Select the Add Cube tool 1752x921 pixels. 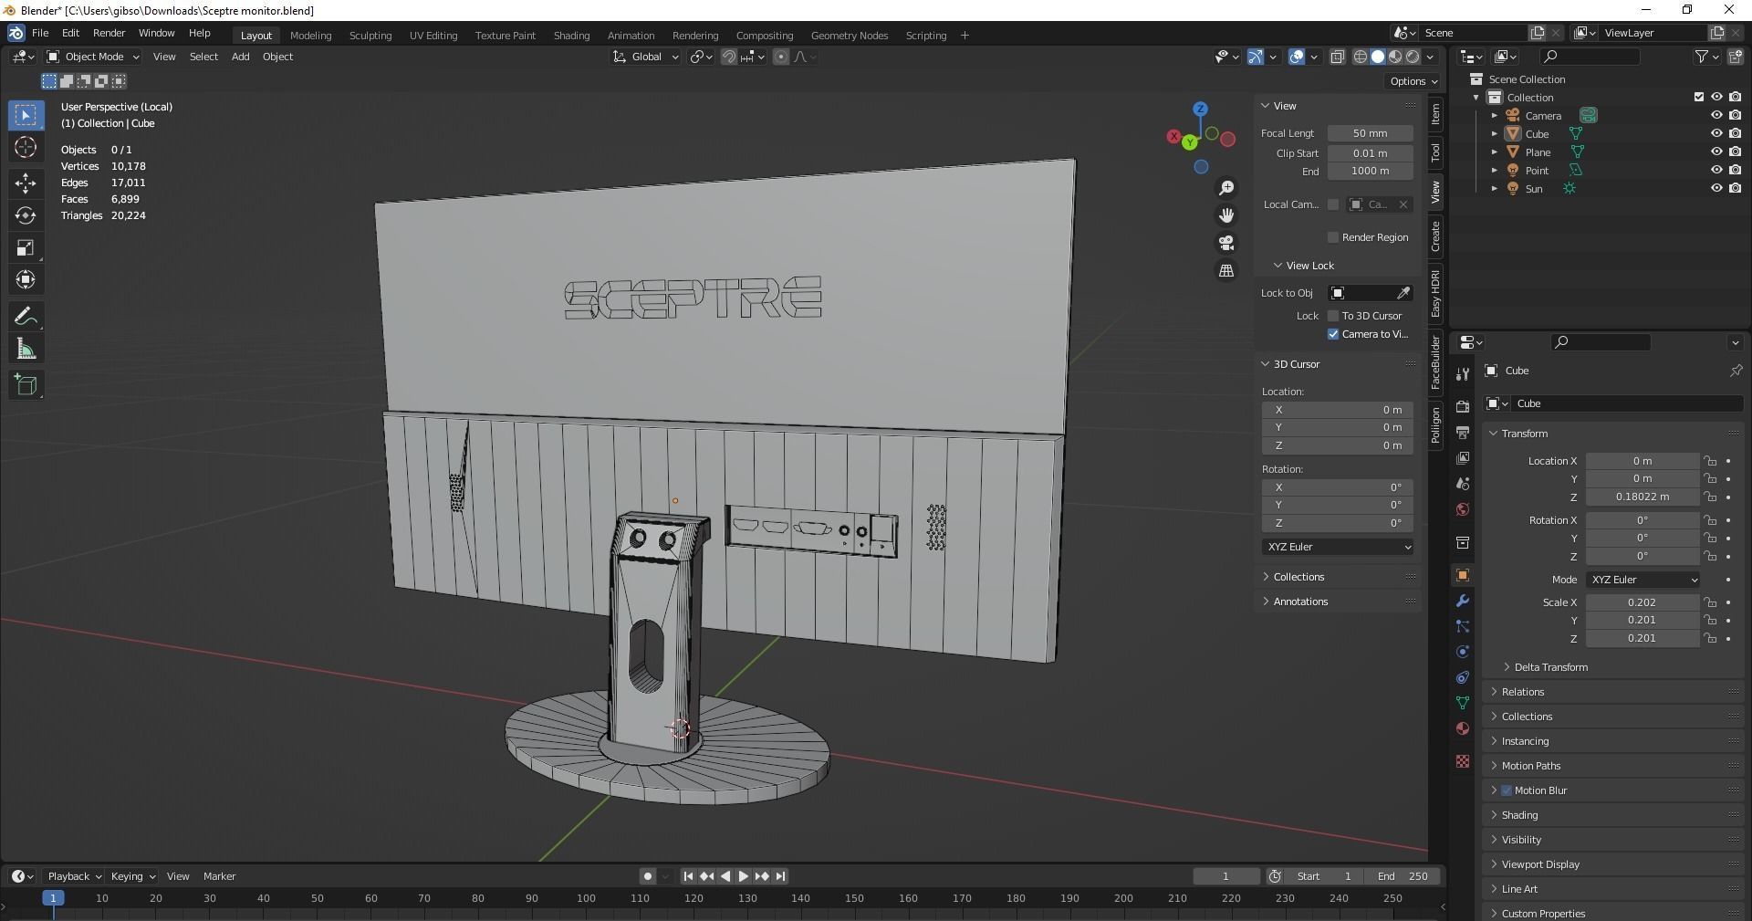click(x=26, y=385)
